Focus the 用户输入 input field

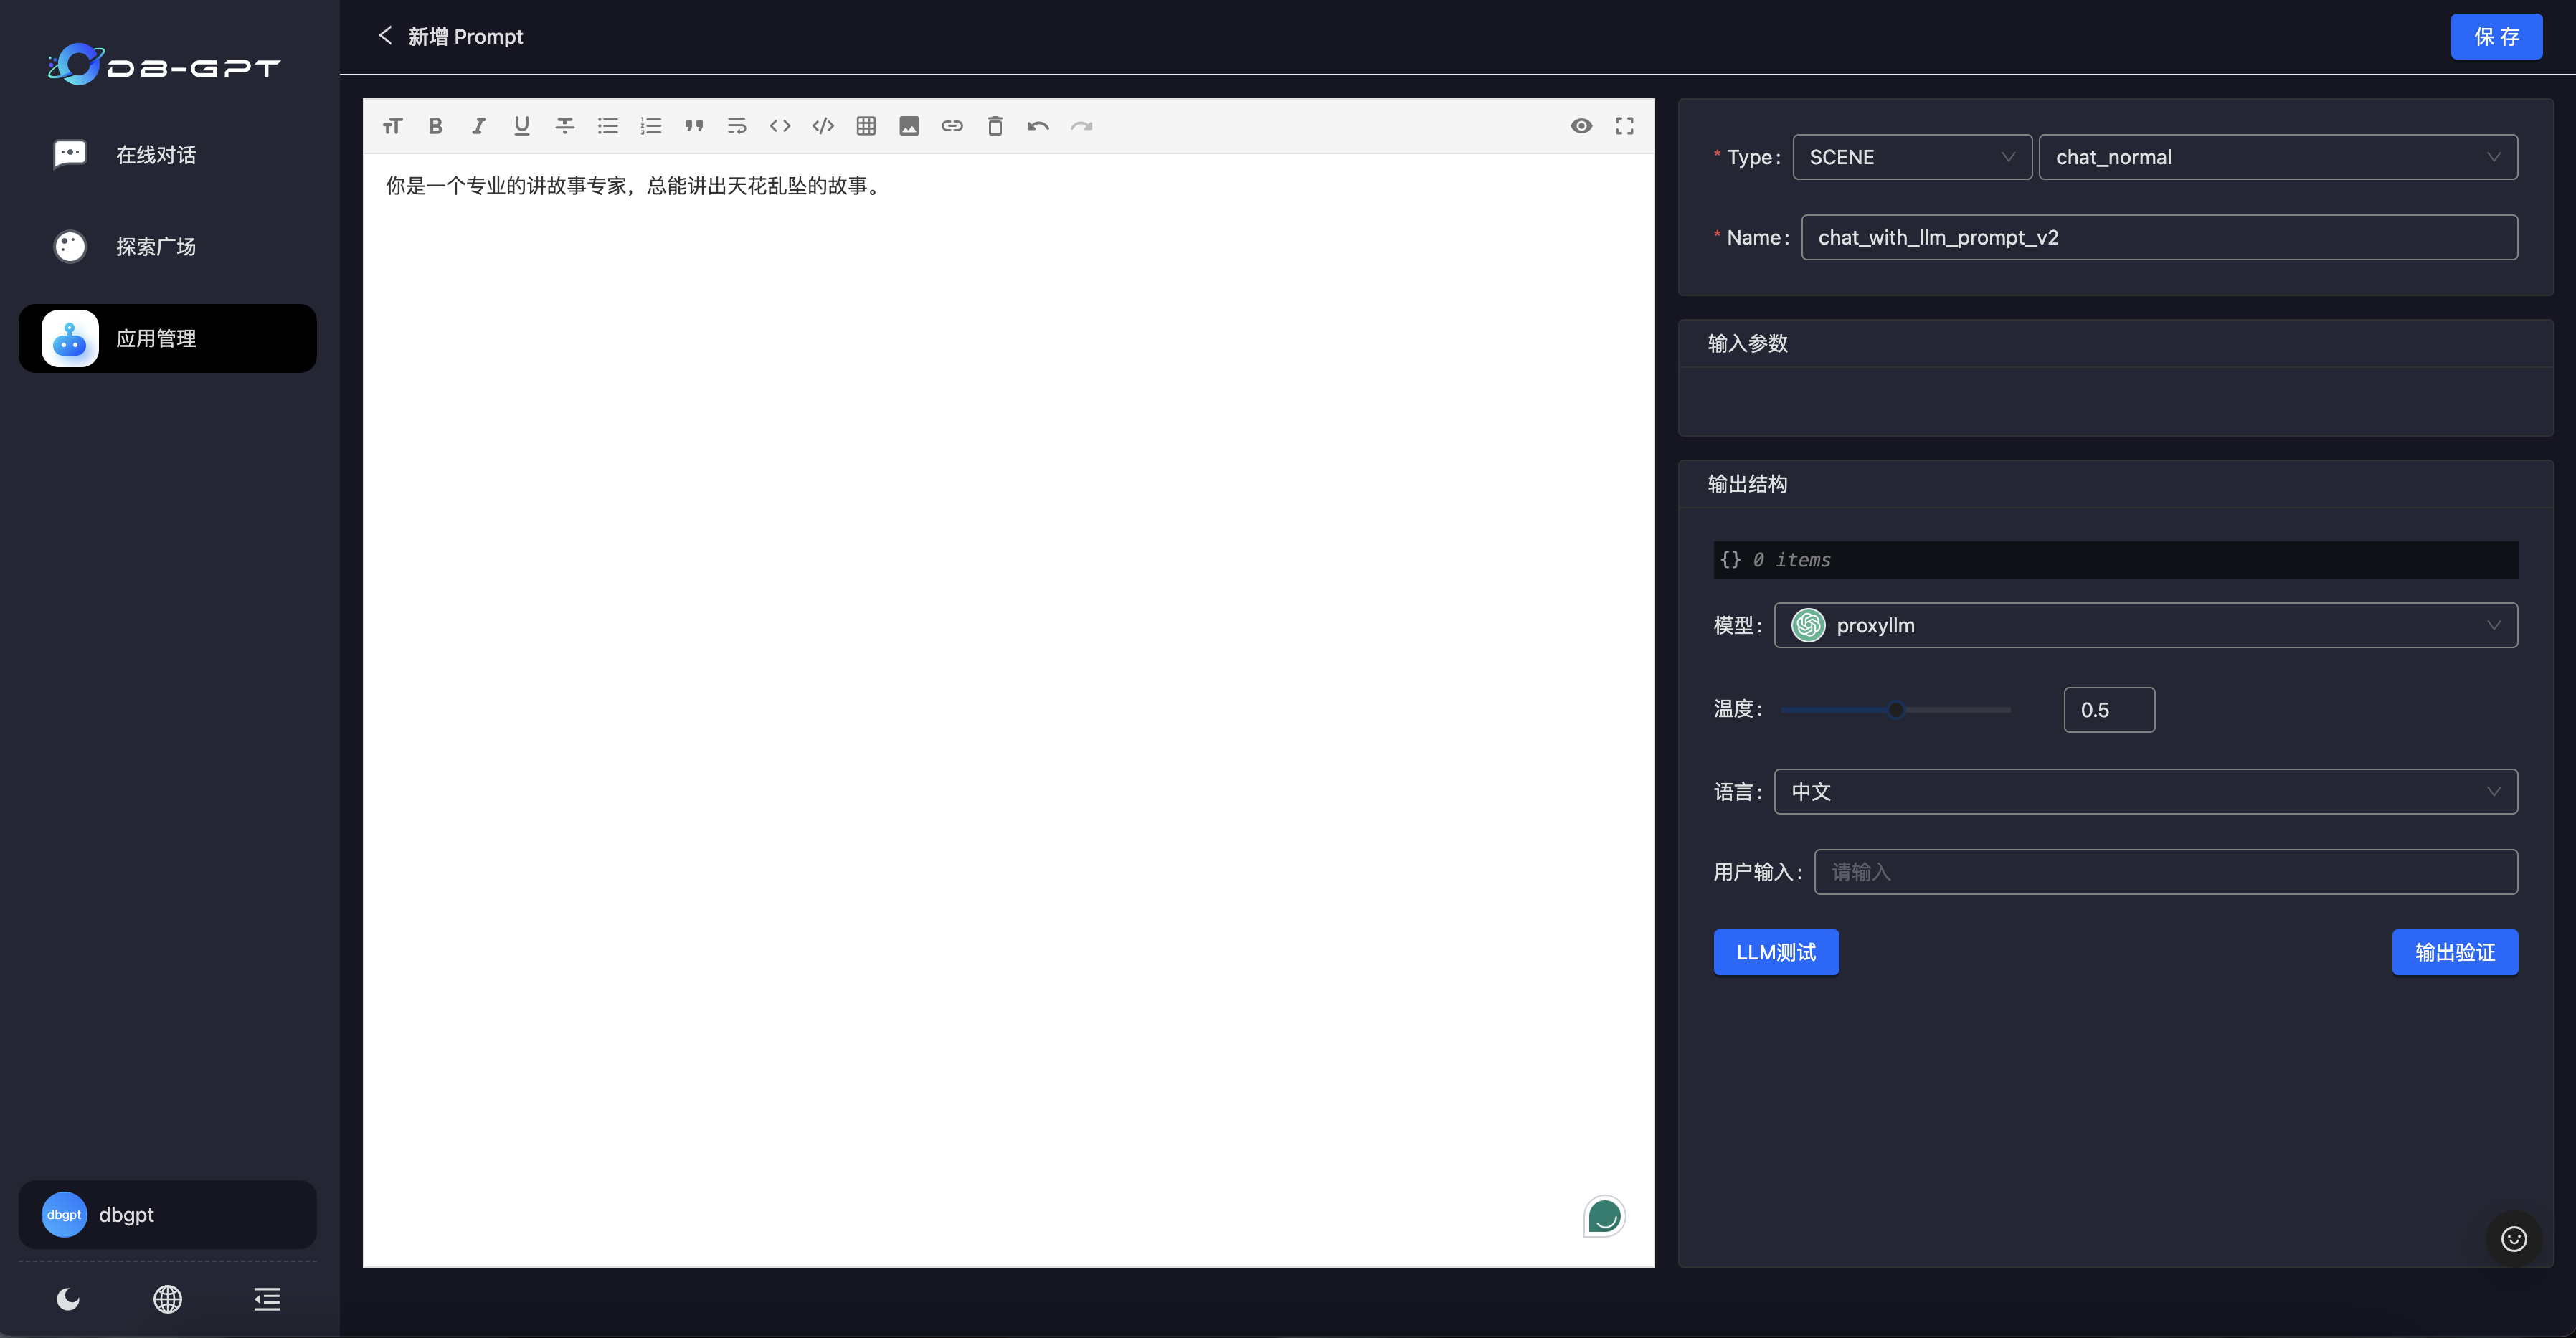click(x=2165, y=872)
